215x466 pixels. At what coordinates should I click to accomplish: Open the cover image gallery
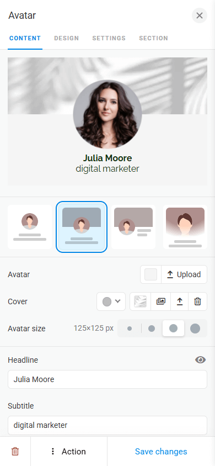(161, 301)
